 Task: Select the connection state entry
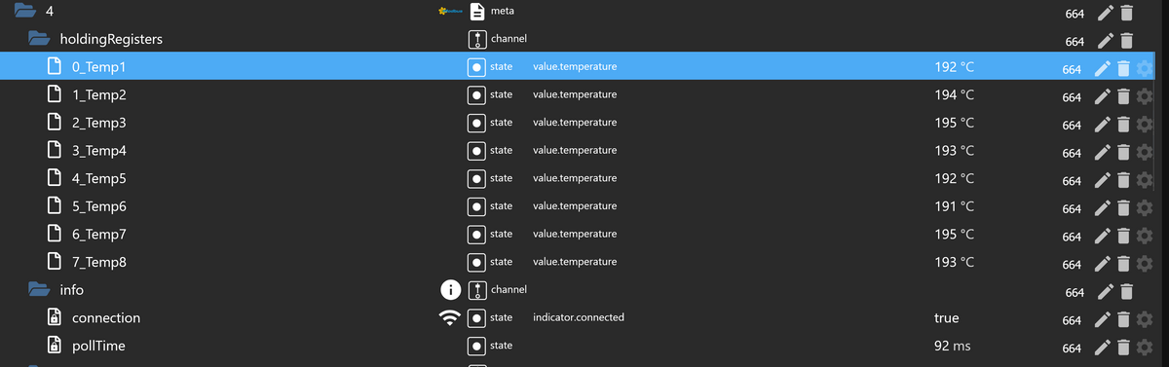click(106, 318)
